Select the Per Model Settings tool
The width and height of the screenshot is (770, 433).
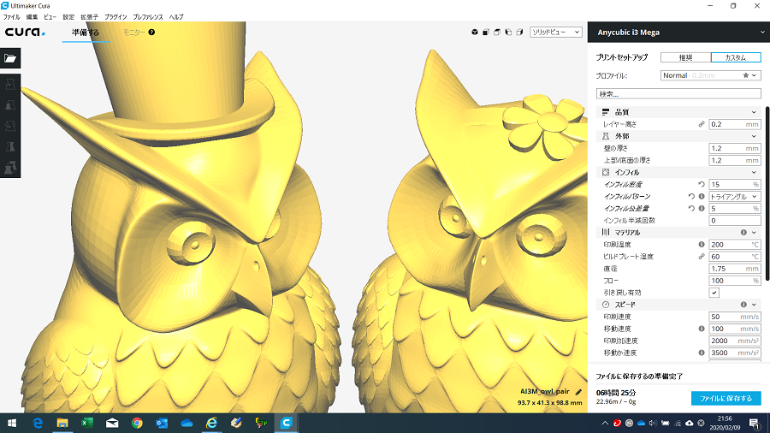point(10,167)
